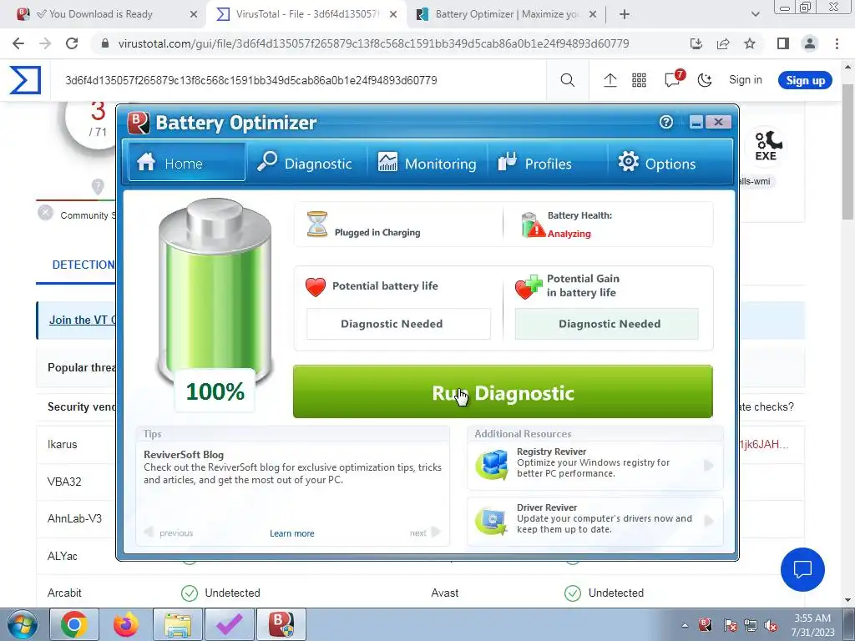This screenshot has height=641, width=855.
Task: Open the Chrome tab search chevron
Action: 755,14
